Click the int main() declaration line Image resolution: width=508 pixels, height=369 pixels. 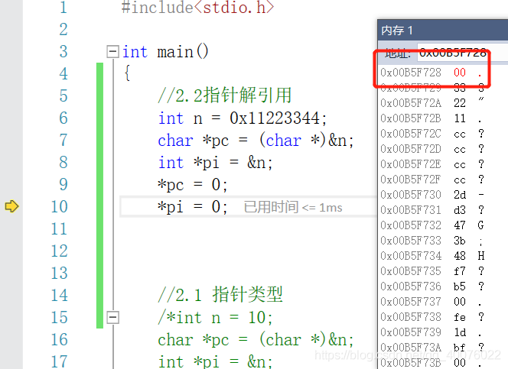165,52
